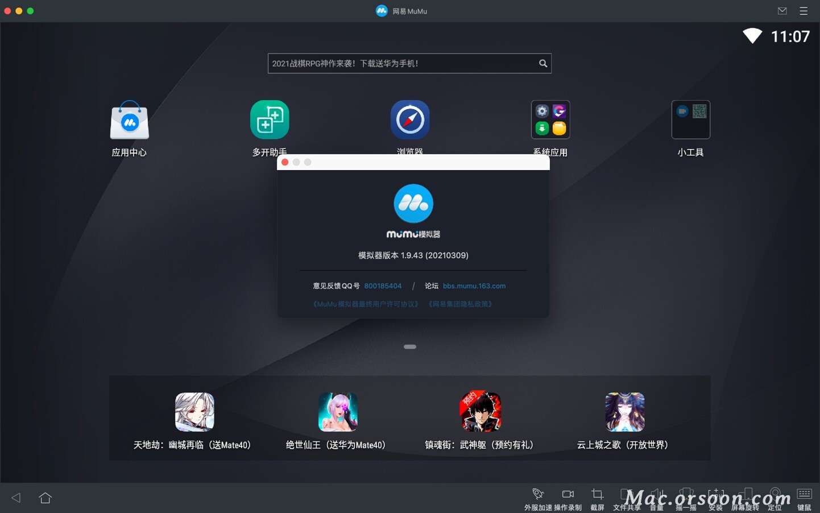The height and width of the screenshot is (513, 820).
Task: Open the 安装 APK install tool
Action: click(716, 498)
